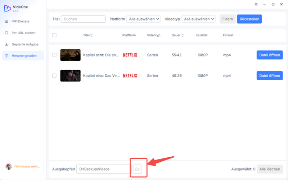
Task: Check the box for Kapitel acht video
Action: (x=54, y=55)
